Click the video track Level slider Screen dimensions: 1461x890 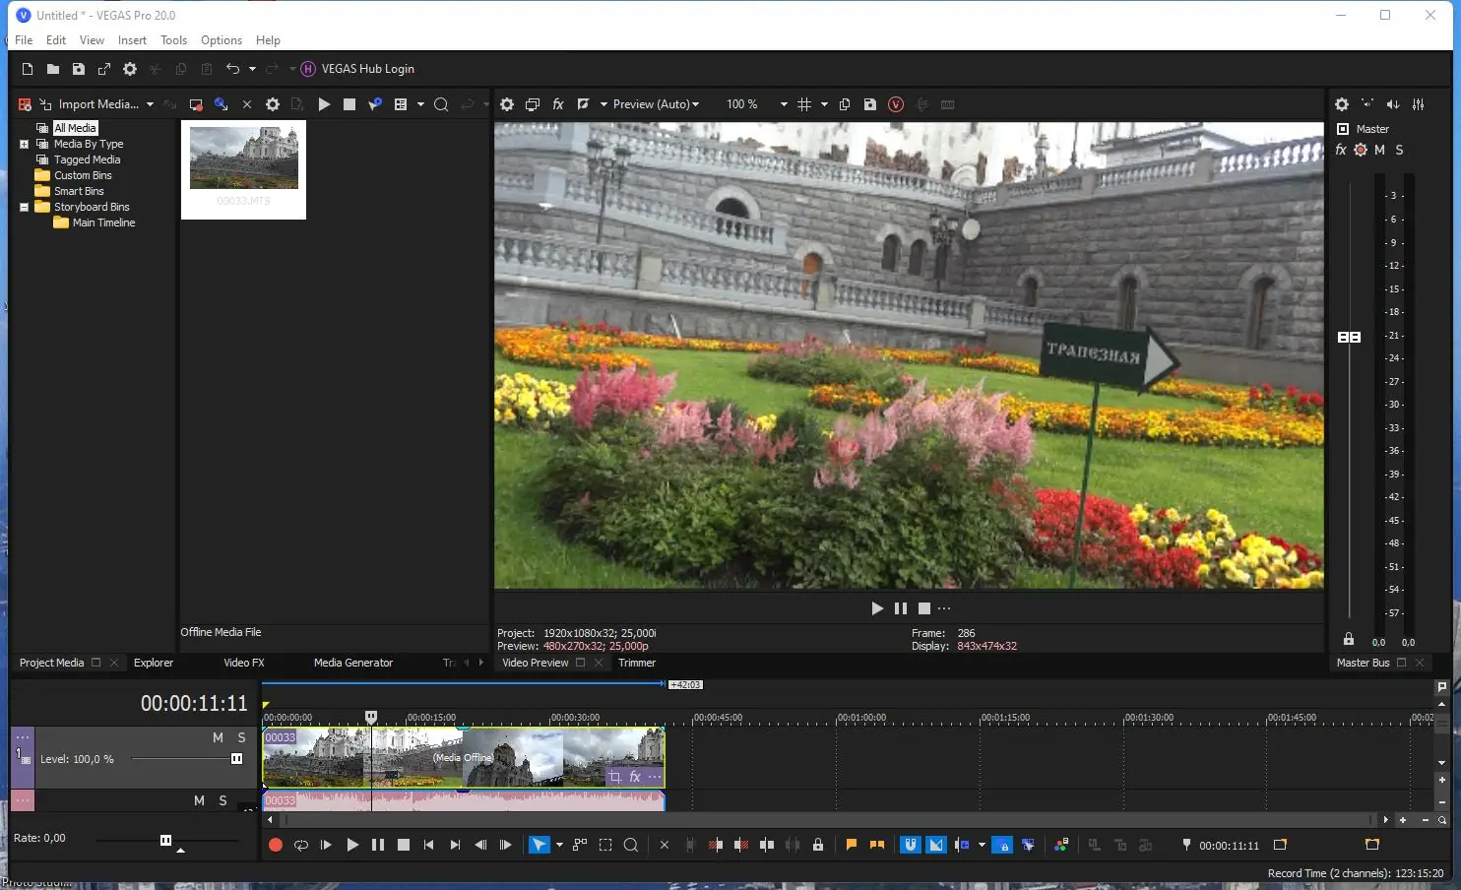236,759
